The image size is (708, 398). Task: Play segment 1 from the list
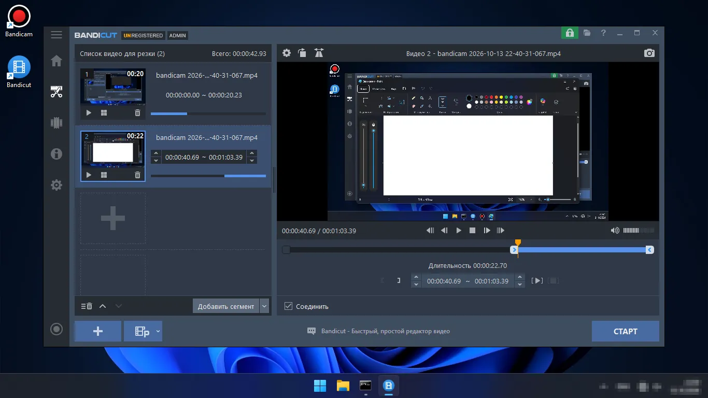[89, 112]
